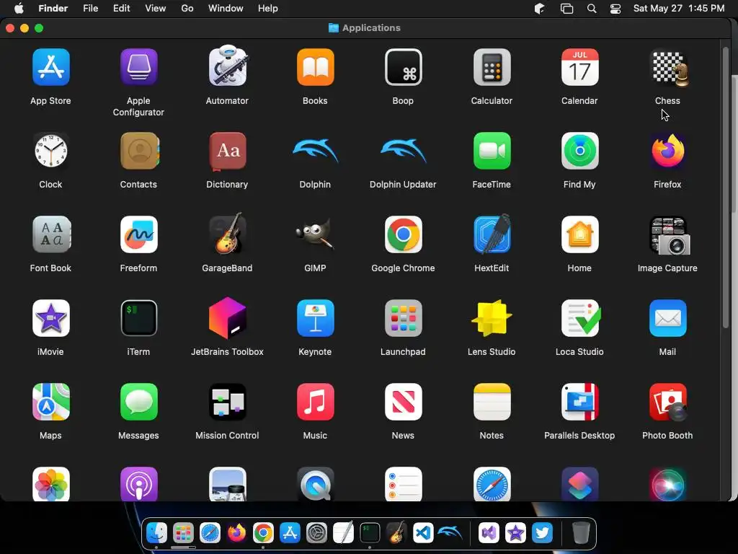The height and width of the screenshot is (554, 738).
Task: Open the File menu
Action: click(90, 9)
